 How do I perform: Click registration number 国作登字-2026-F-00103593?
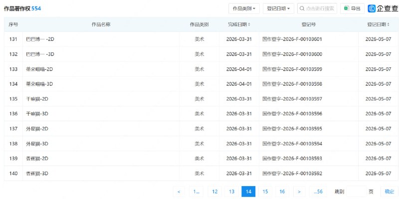292,159
